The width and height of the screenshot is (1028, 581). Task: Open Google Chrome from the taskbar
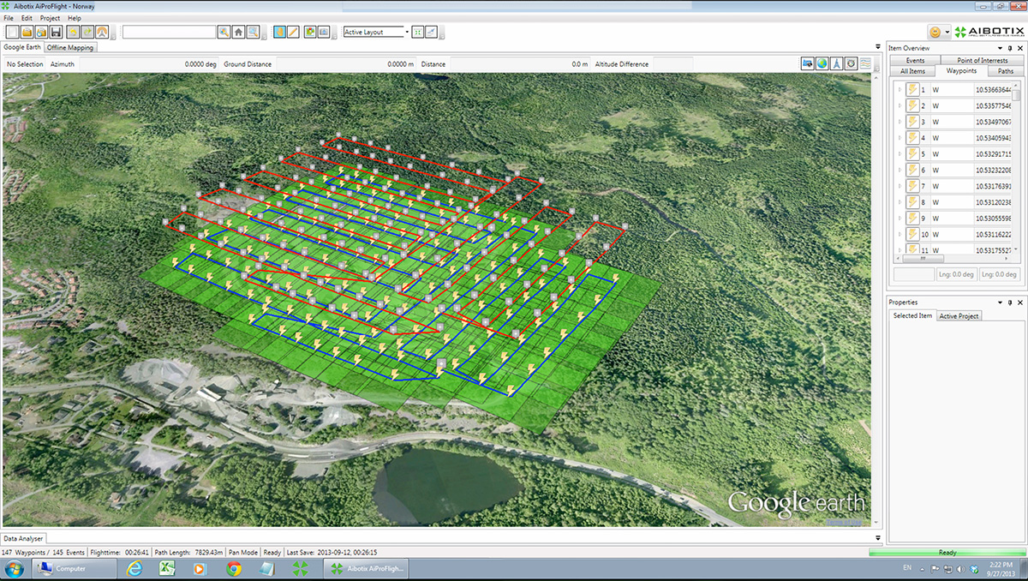(x=233, y=568)
